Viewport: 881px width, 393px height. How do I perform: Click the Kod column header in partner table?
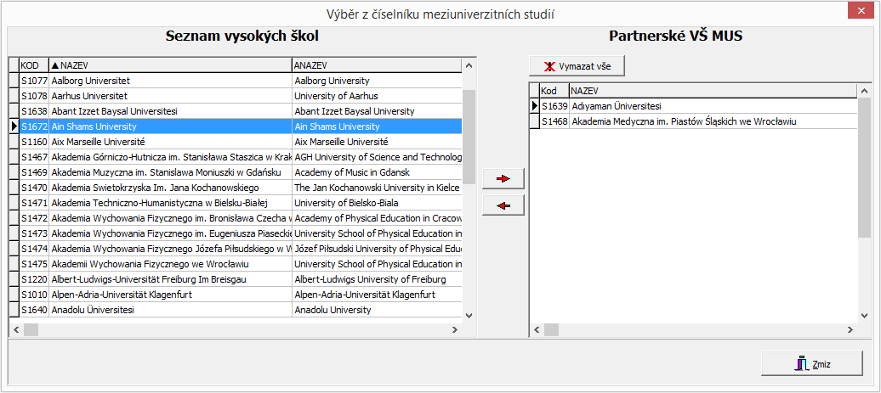[554, 91]
